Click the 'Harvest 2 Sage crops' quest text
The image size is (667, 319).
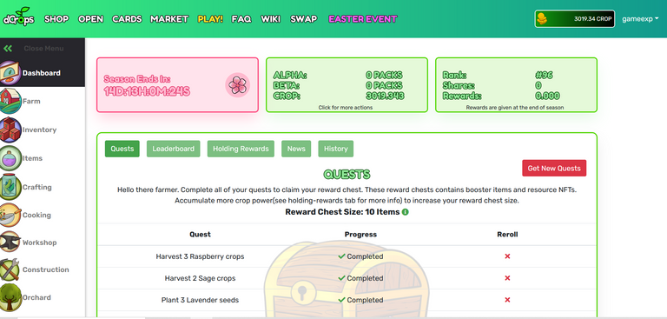pos(200,278)
